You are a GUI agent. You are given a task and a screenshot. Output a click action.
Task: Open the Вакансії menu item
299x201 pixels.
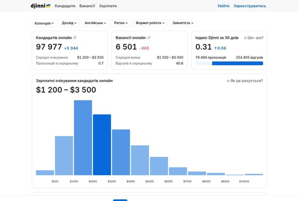[x=87, y=6]
